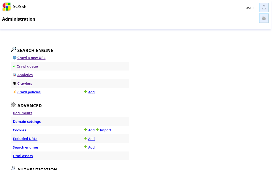
Task: Click the spider icon beside Crawlers
Action: pyautogui.click(x=14, y=83)
